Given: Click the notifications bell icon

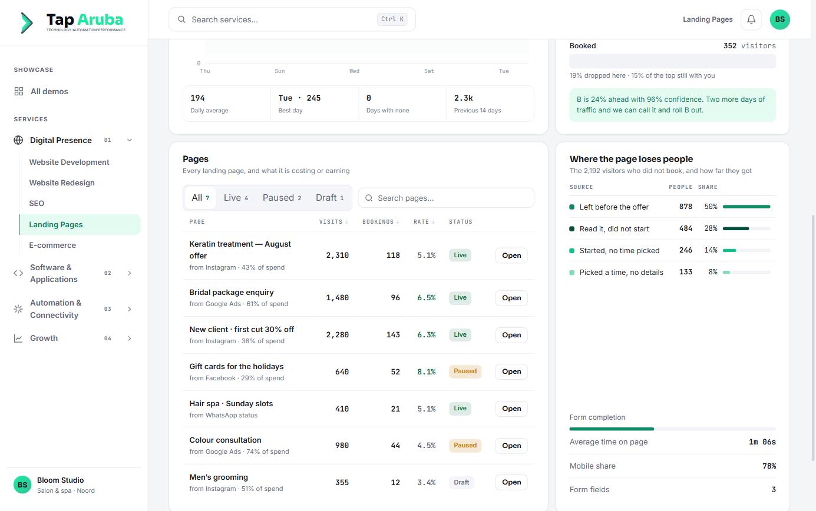Looking at the screenshot, I should (x=751, y=19).
